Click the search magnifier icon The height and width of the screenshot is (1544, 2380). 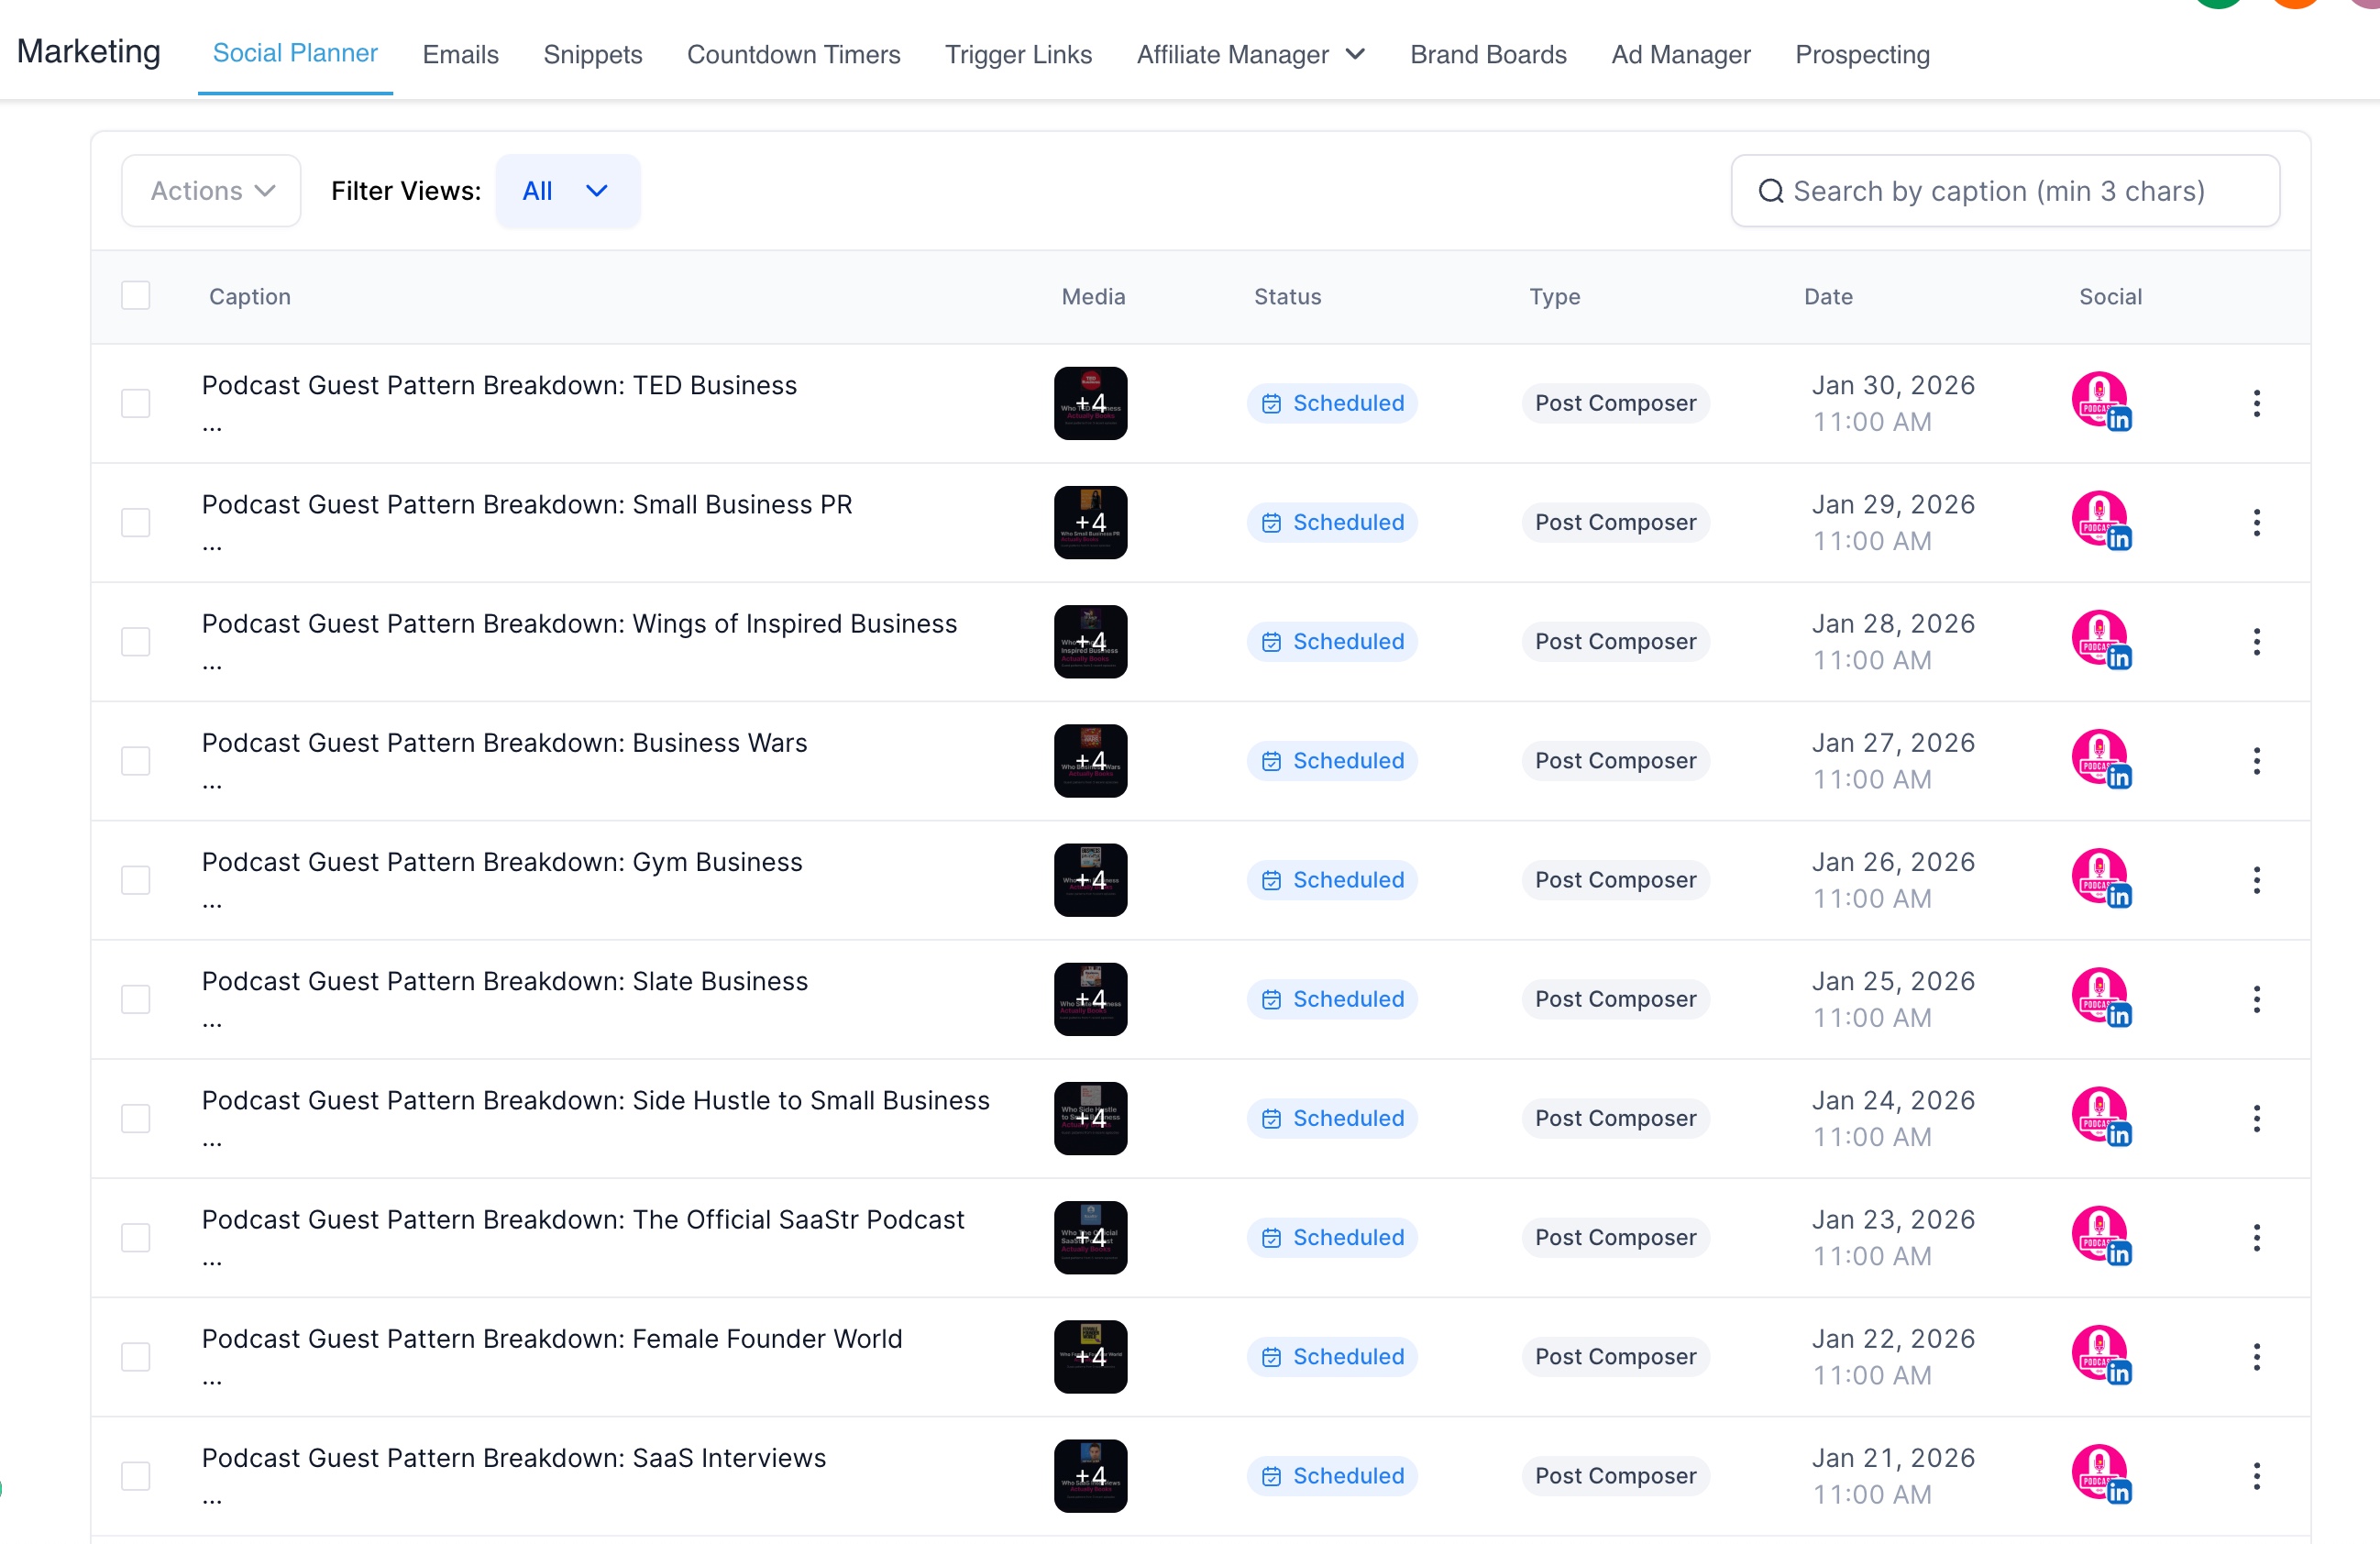coord(1770,191)
